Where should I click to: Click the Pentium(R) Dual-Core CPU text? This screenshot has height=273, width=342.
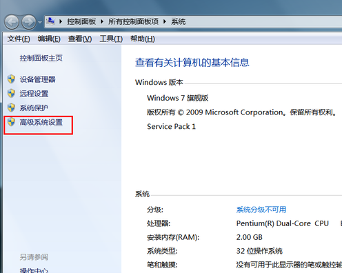(283, 223)
